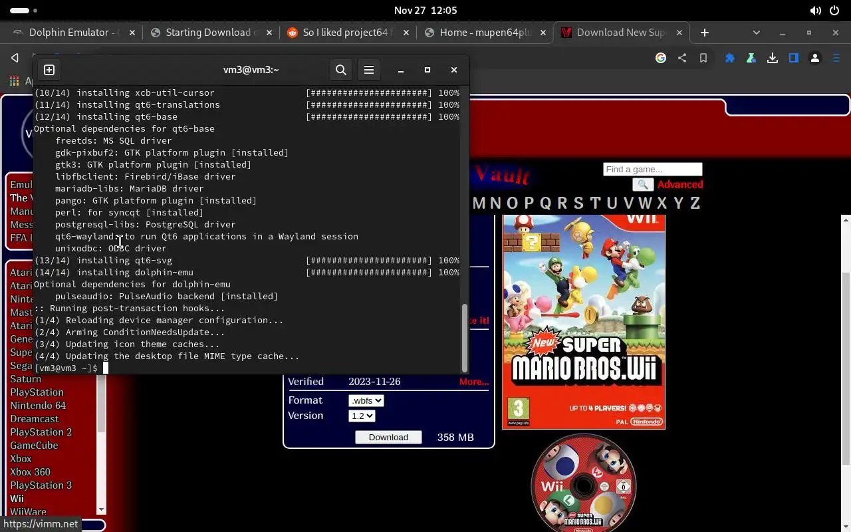Open the browser extensions puzzle icon
The height and width of the screenshot is (532, 851).
point(730,58)
